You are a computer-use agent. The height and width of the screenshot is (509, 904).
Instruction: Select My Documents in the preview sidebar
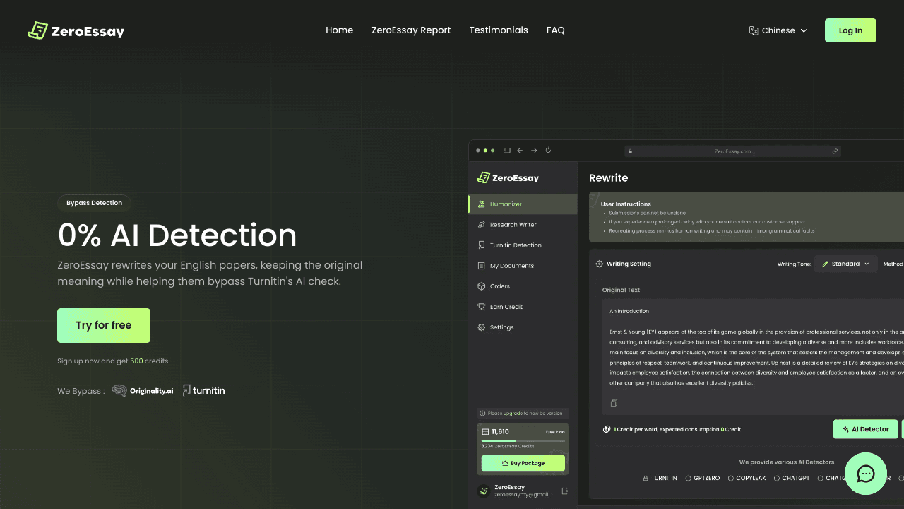tap(523, 266)
